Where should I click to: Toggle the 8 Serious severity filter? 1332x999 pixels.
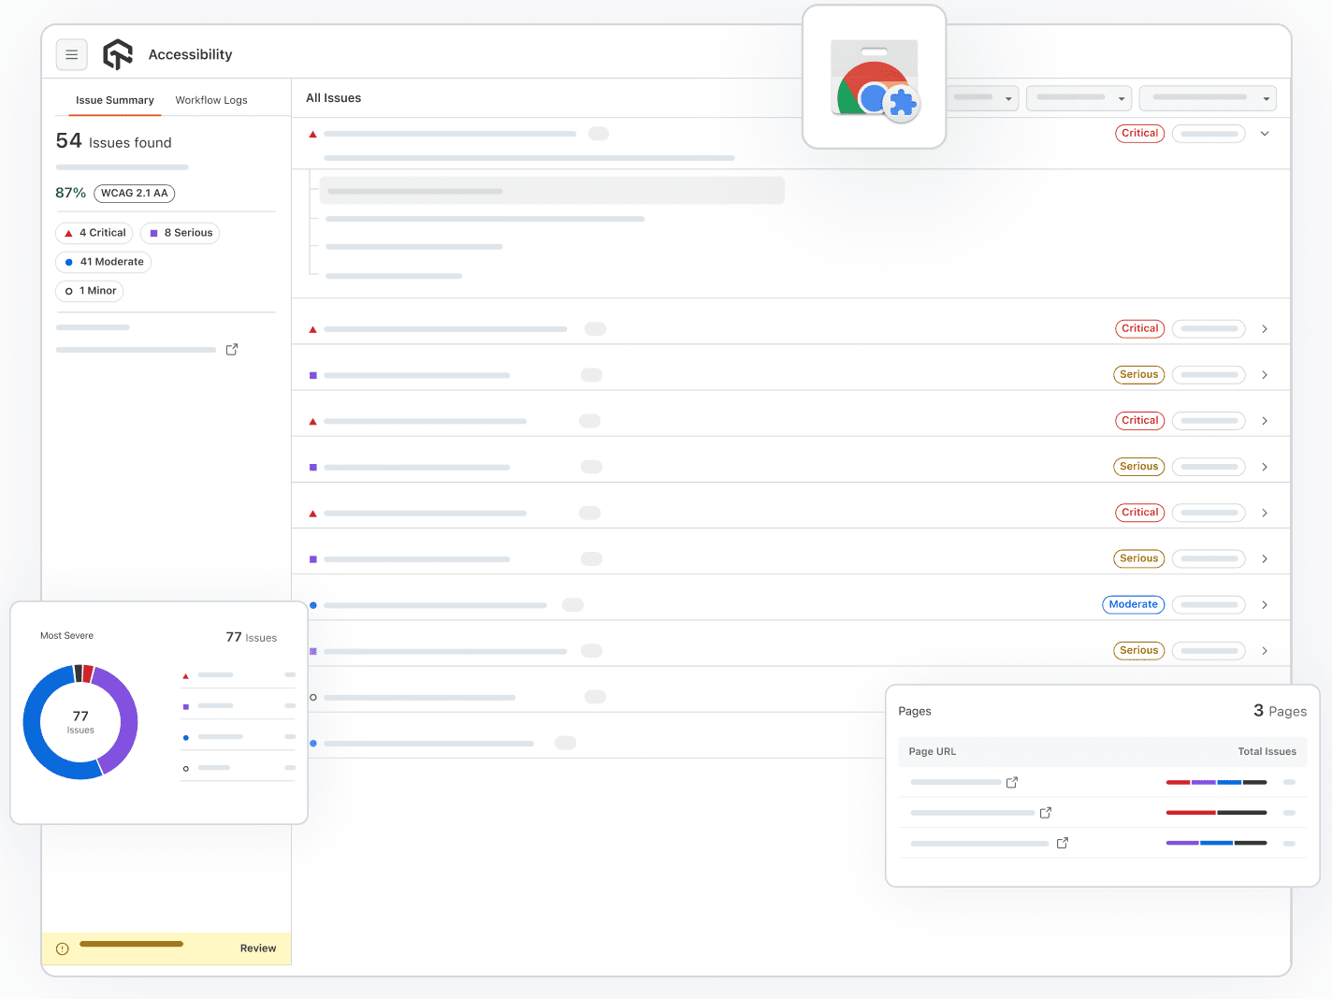pyautogui.click(x=180, y=233)
